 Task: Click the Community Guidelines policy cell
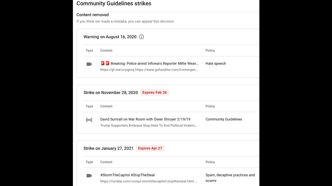224,119
